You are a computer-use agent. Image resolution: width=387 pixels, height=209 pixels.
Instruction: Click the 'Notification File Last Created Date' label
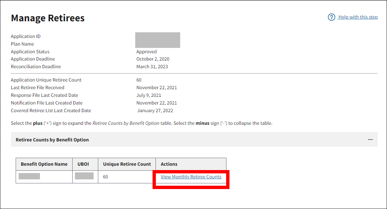pyautogui.click(x=47, y=103)
